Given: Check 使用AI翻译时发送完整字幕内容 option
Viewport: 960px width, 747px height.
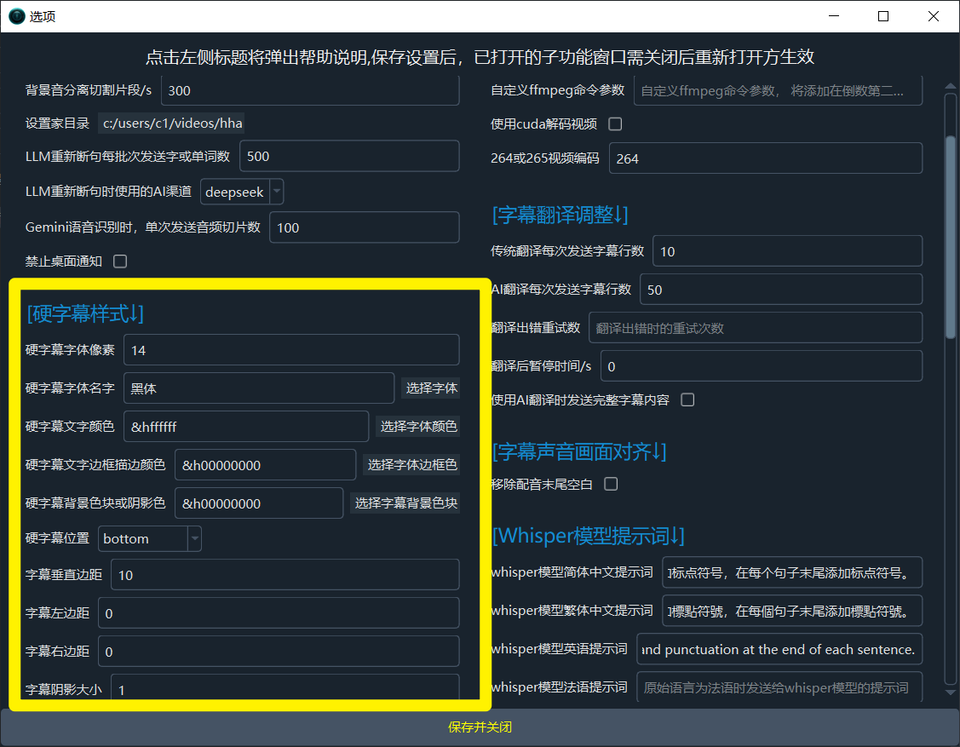Looking at the screenshot, I should point(687,400).
